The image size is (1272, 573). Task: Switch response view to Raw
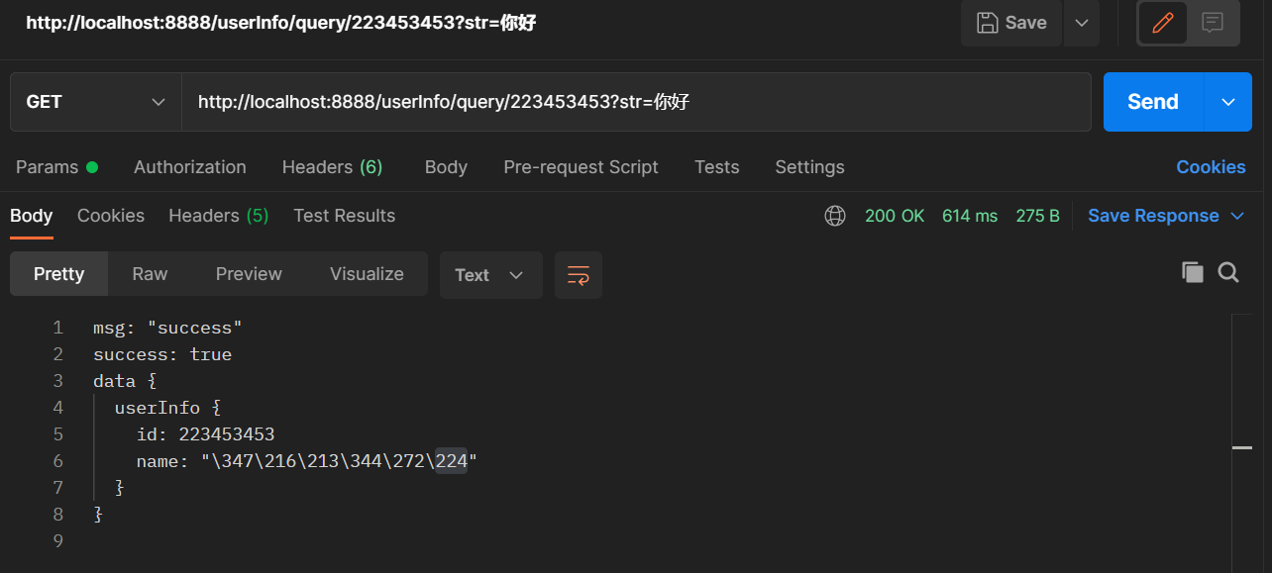149,274
